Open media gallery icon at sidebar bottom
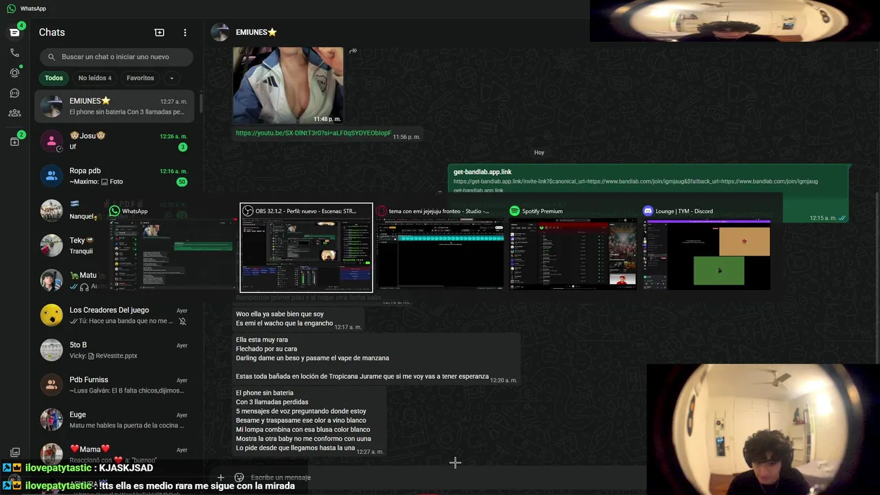Image resolution: width=880 pixels, height=495 pixels. coord(14,452)
